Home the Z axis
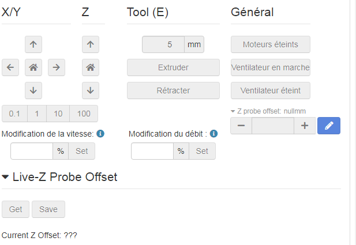 (x=90, y=67)
